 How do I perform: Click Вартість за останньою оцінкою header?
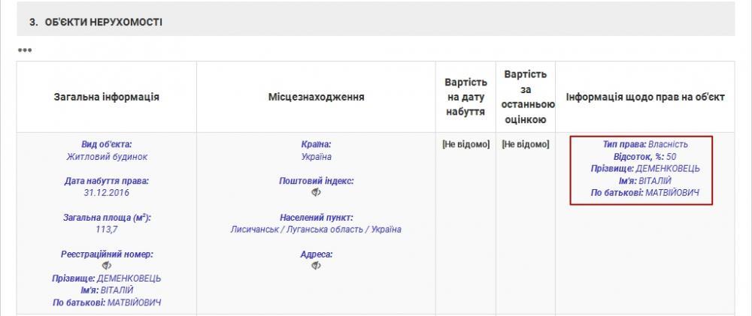click(x=525, y=97)
